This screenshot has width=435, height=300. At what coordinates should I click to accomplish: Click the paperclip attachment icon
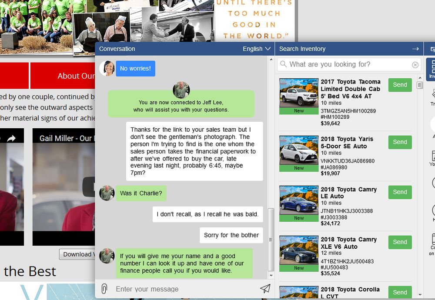click(x=104, y=289)
